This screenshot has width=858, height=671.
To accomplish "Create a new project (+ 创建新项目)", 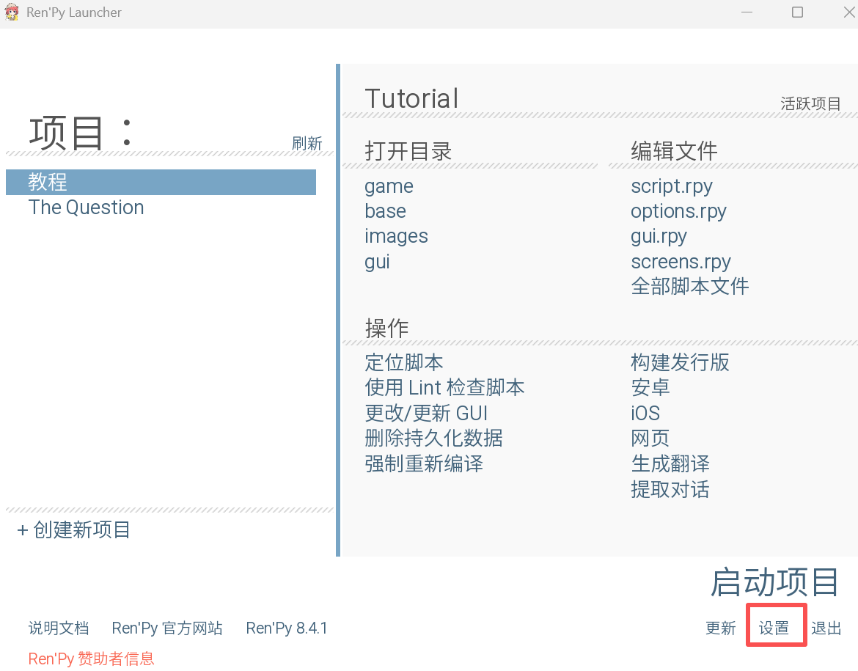I will [72, 530].
